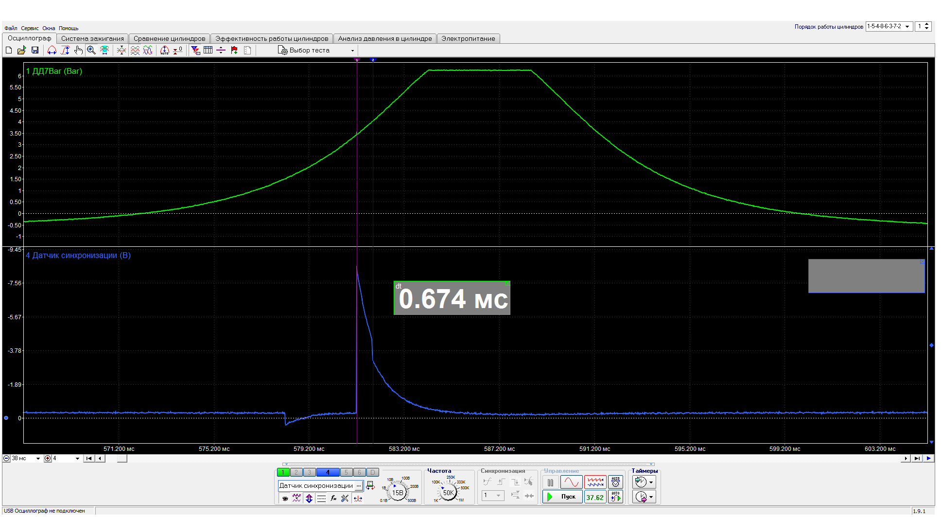Click the AUTO trigger play button
Viewport: 942px width, 517px height.
click(x=615, y=497)
